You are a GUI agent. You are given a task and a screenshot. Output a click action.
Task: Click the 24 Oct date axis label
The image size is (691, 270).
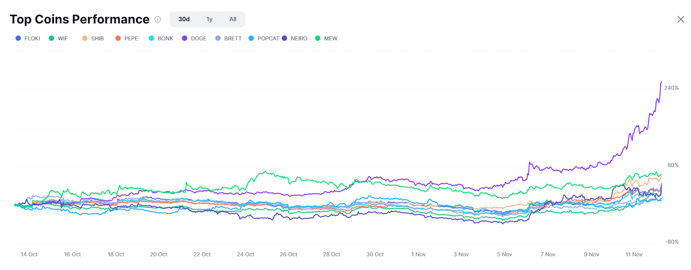point(245,254)
